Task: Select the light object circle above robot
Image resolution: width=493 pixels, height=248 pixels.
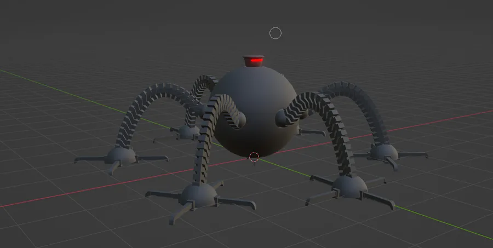Action: (276, 33)
